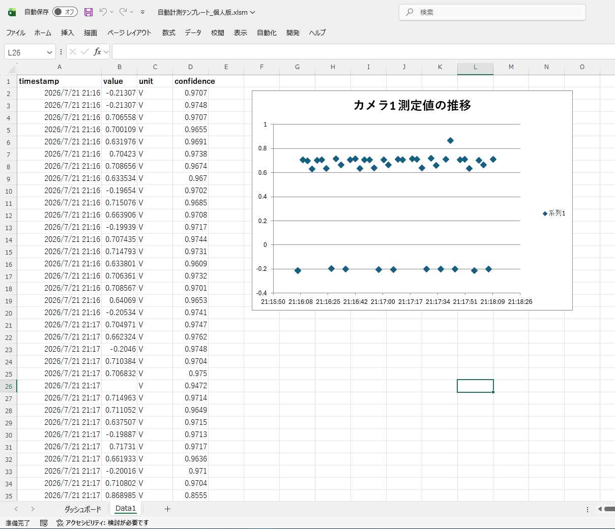Select column L header
615x529 pixels.
coord(475,67)
